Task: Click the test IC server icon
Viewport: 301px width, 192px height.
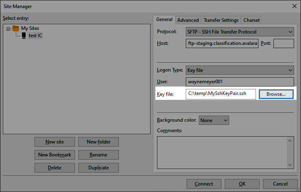Action: click(24, 36)
